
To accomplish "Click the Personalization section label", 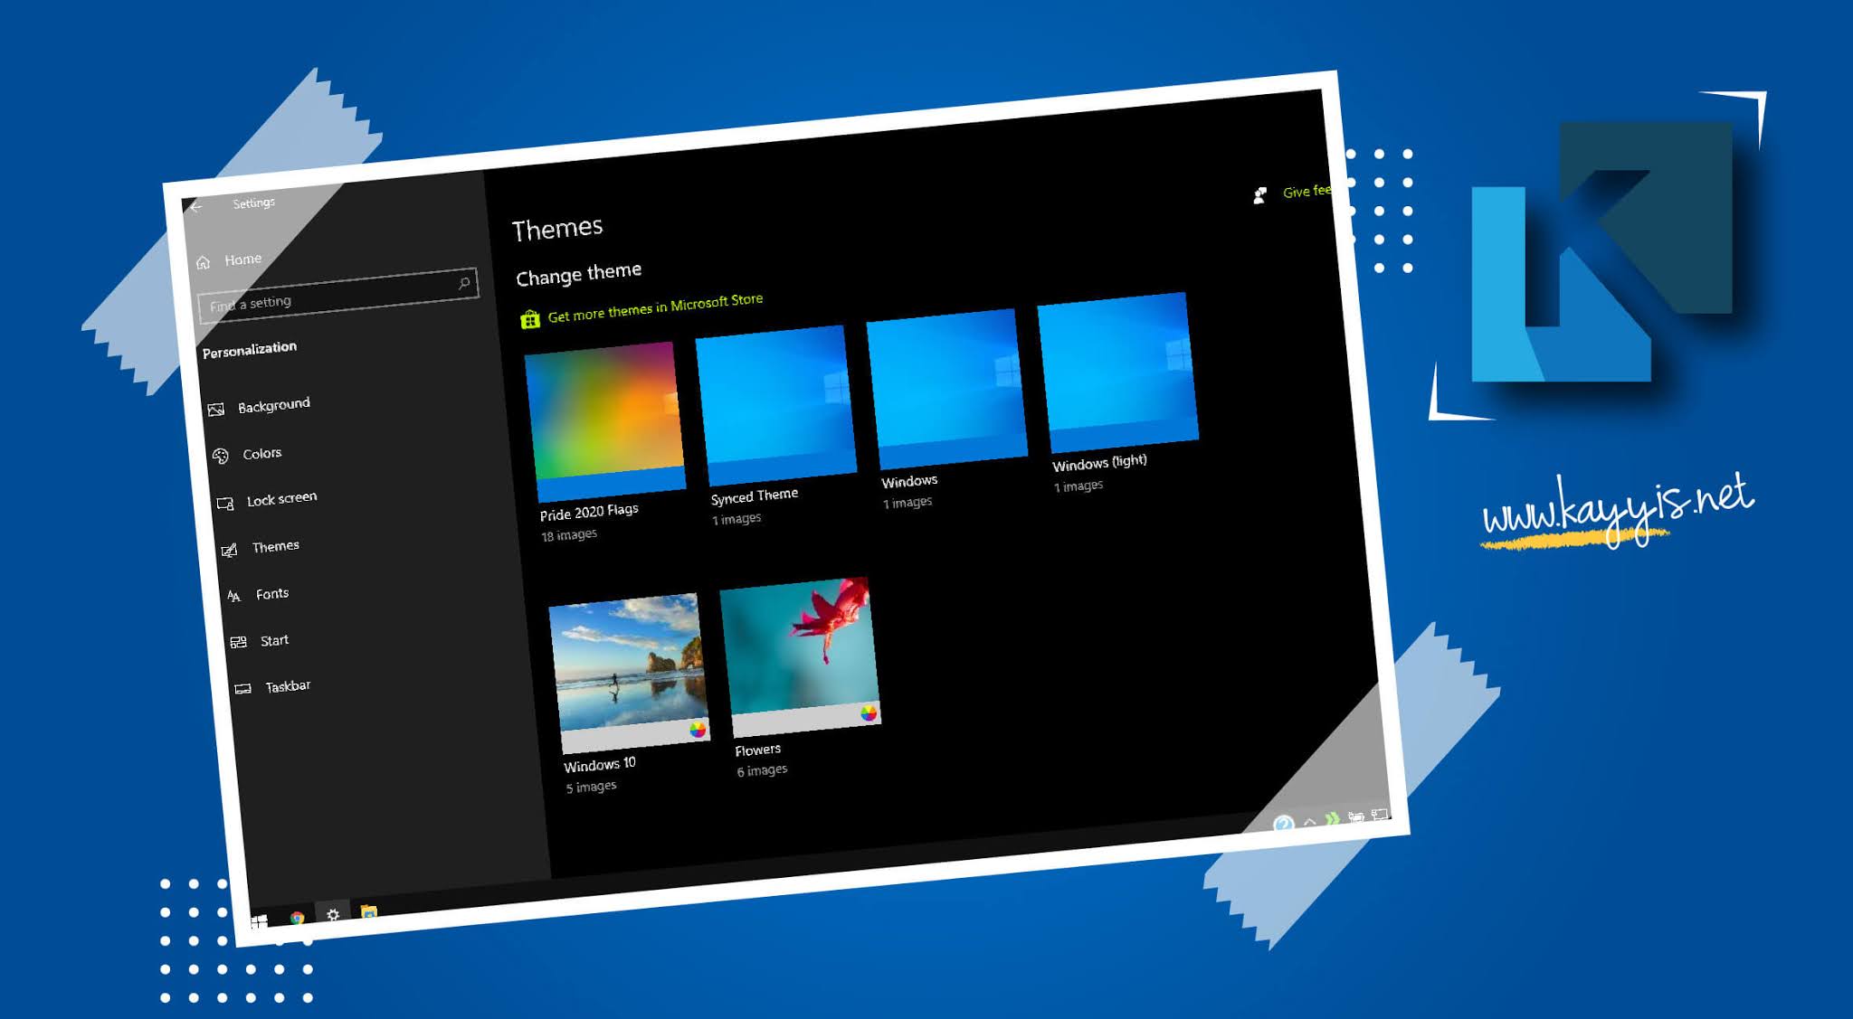I will pos(250,350).
